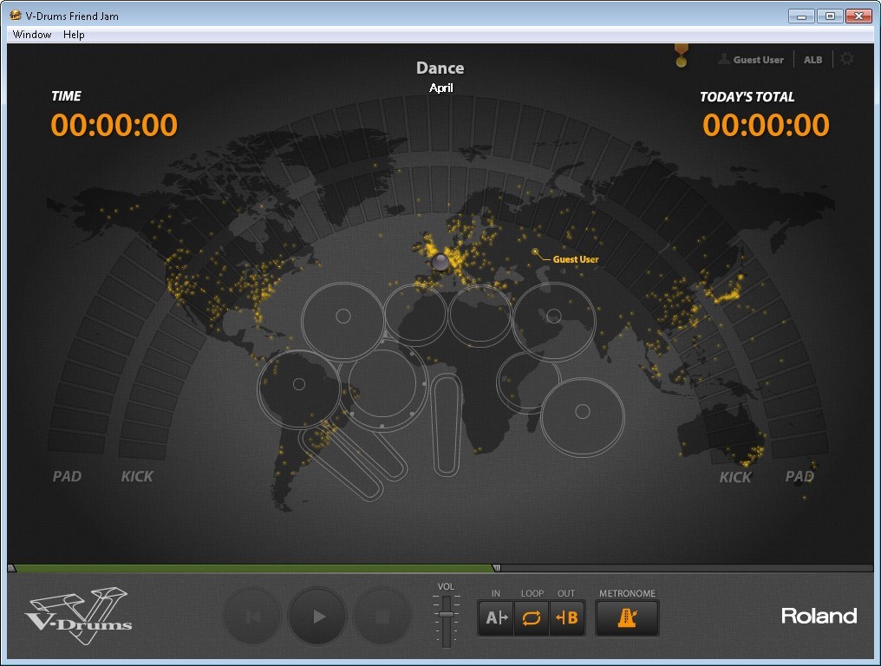Click the gold medal ribbon icon
The image size is (881, 666).
coord(681,55)
